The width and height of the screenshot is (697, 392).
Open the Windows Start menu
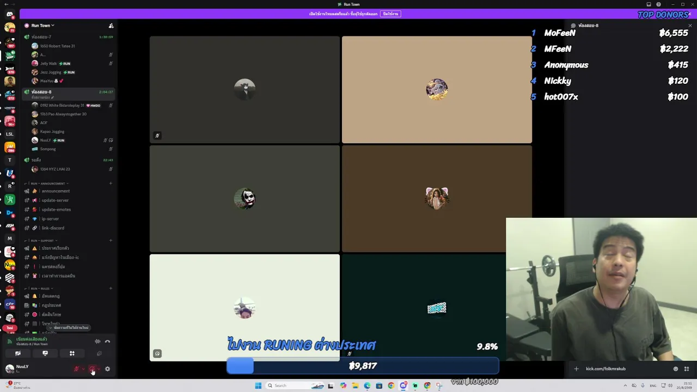tap(258, 385)
